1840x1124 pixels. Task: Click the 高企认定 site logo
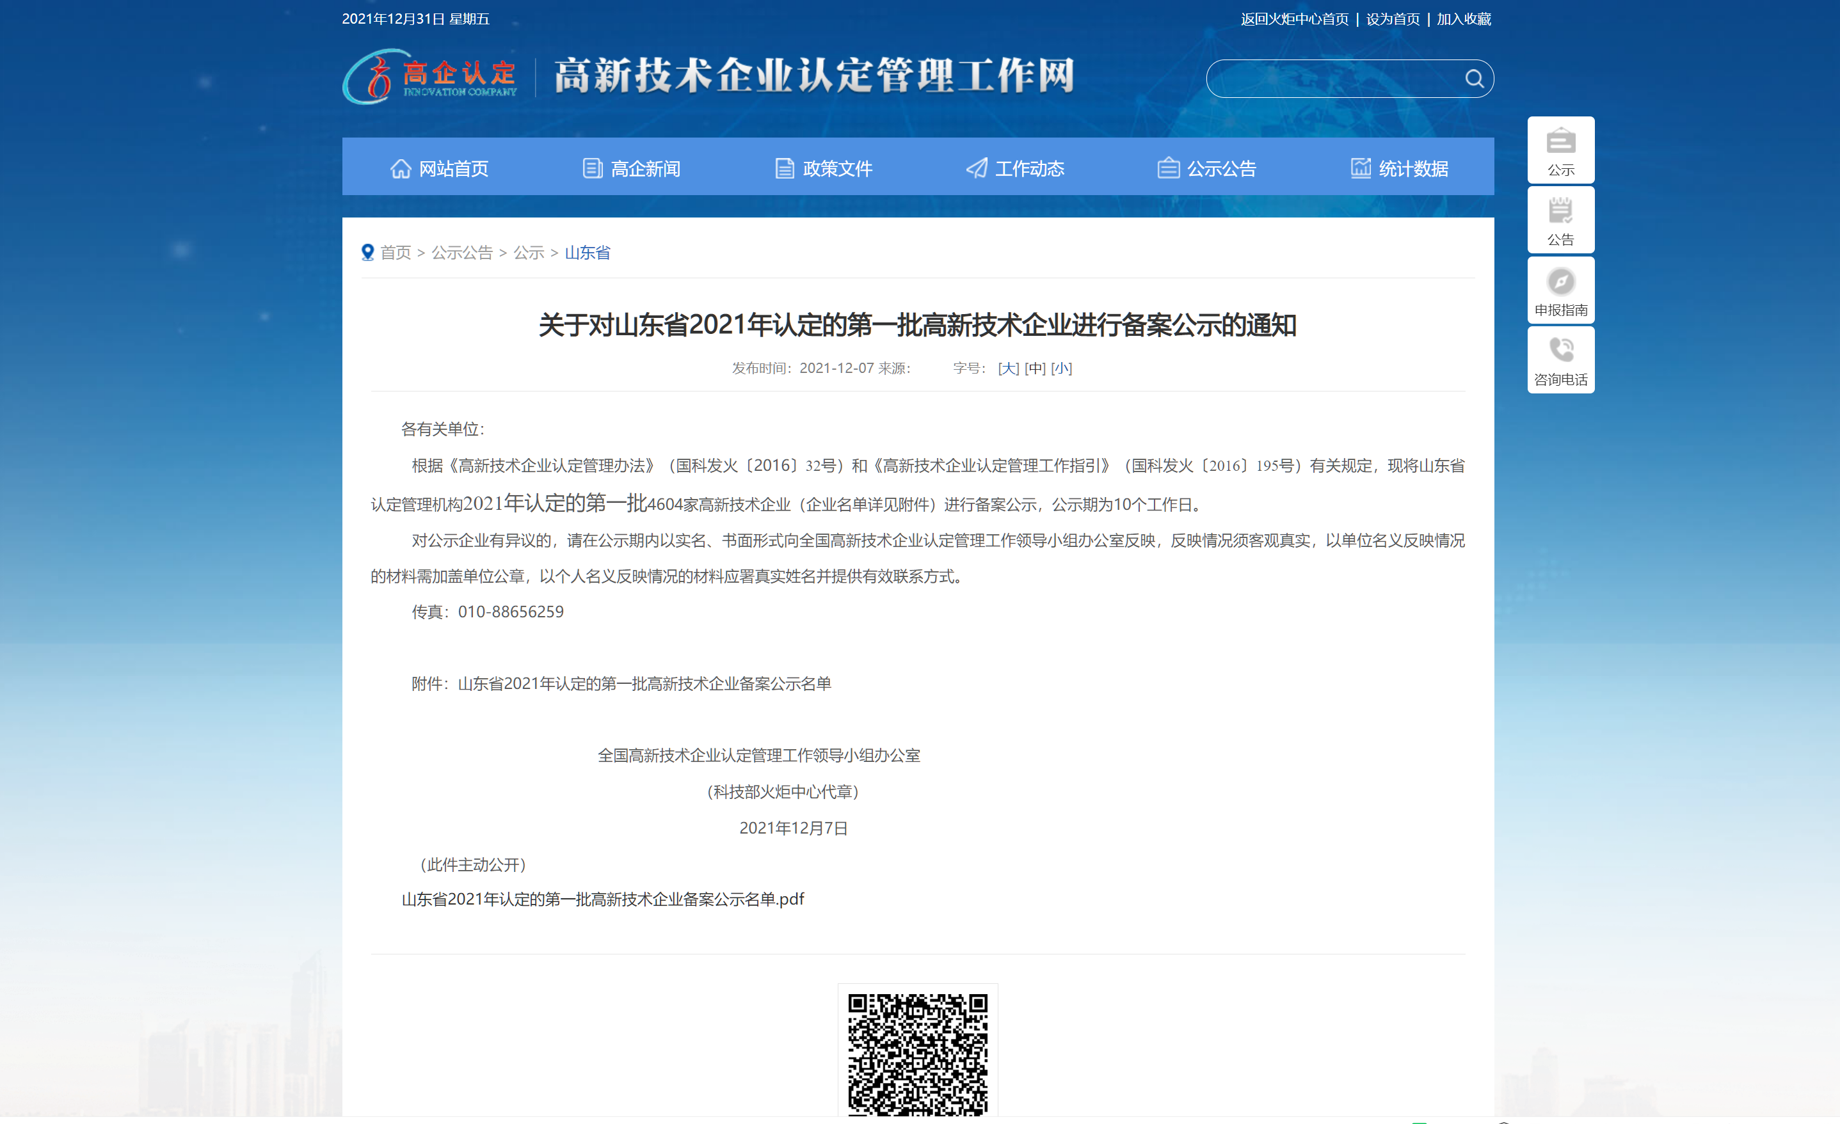pos(429,76)
